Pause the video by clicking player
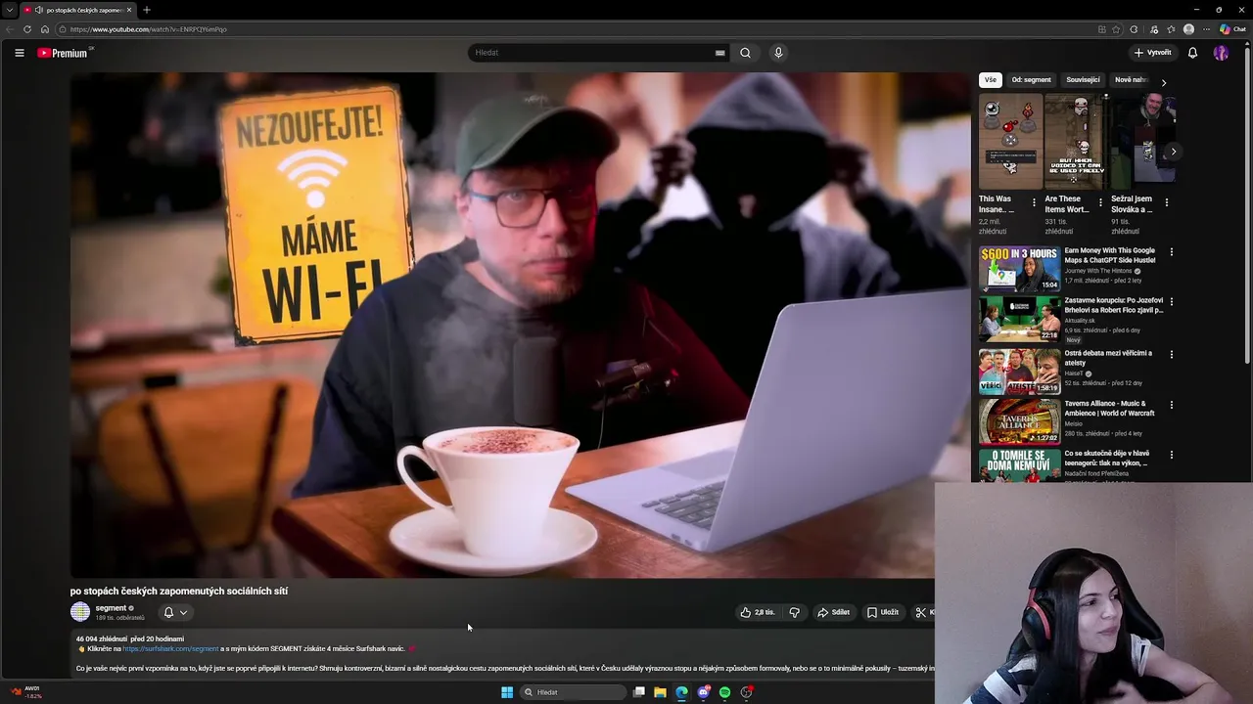 click(520, 325)
